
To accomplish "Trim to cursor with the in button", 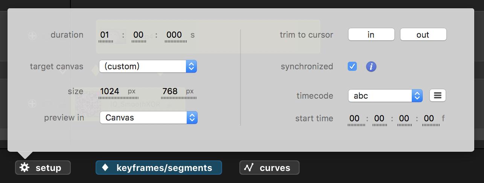I will [x=371, y=35].
